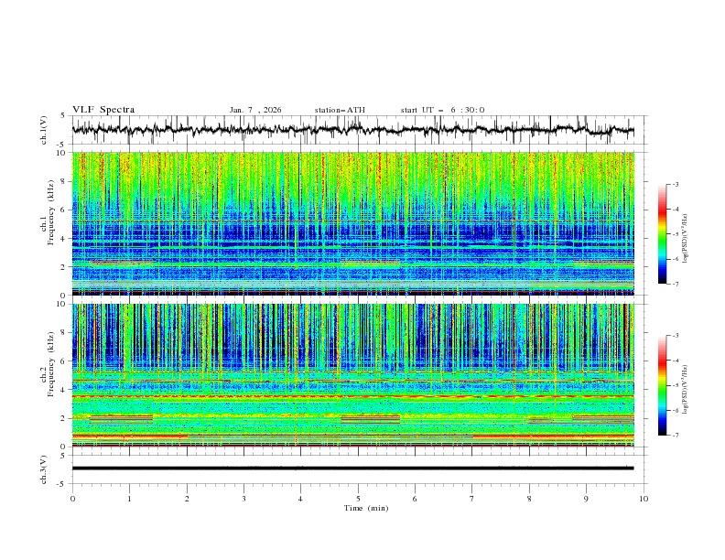The image size is (725, 560).
Task: Click the date label Jan. 7, 2026
Action: (255, 110)
